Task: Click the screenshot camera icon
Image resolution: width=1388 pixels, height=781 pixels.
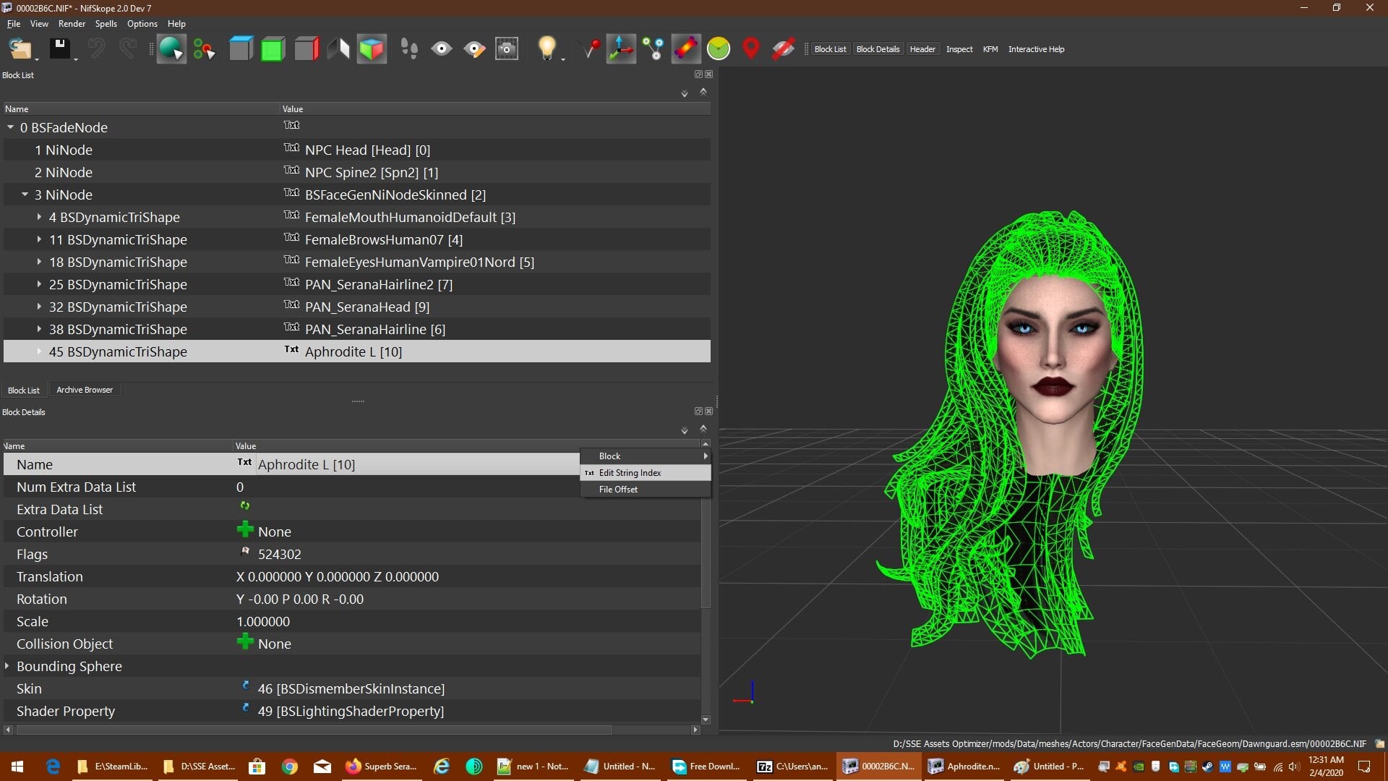Action: tap(507, 48)
